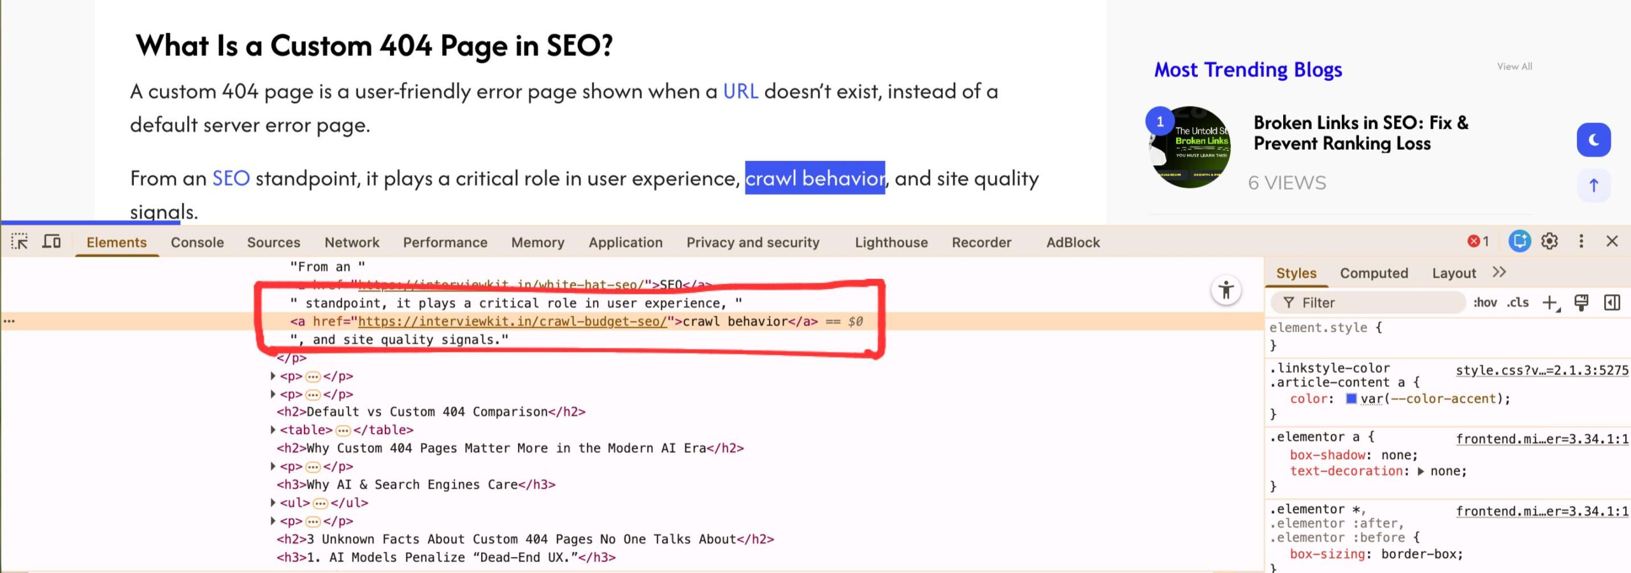The image size is (1631, 573).
Task: Toggle the device toolbar icon
Action: point(52,242)
